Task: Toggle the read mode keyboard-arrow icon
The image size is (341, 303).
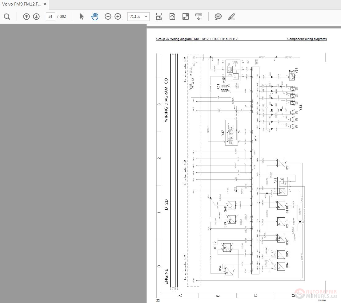Action: pos(199,17)
